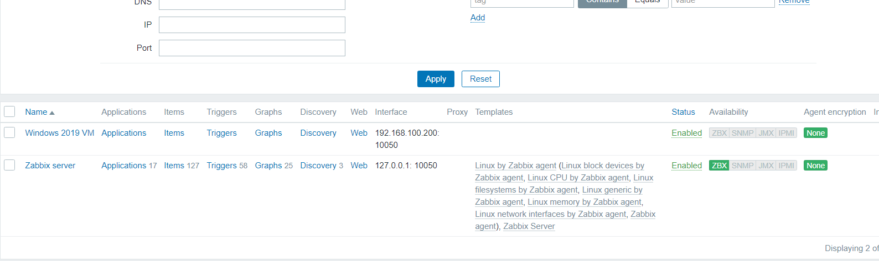Click the green ZBX availability badge for Zabbix server
Image resolution: width=879 pixels, height=261 pixels.
pos(719,166)
